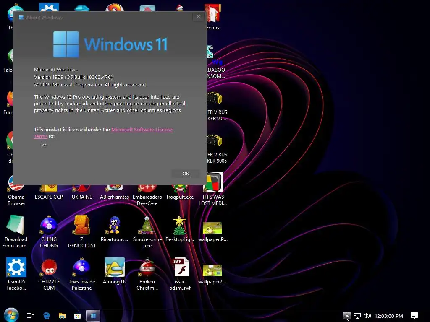Select the Embarcadero Dev-C++ shortcut
The width and height of the screenshot is (430, 322).
(x=147, y=195)
